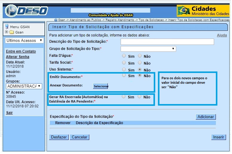This screenshot has height=154, width=232.
Task: Click the Inserir button
Action: point(219,137)
